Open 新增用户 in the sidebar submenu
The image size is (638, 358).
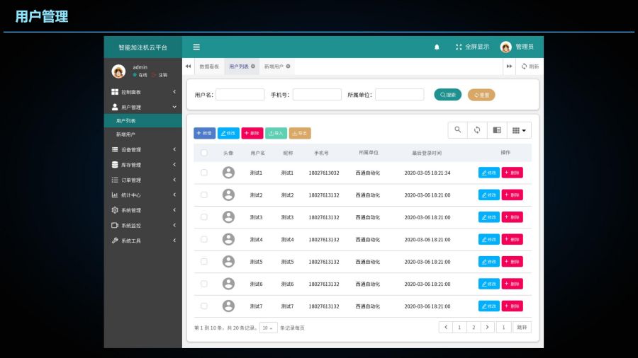point(126,134)
